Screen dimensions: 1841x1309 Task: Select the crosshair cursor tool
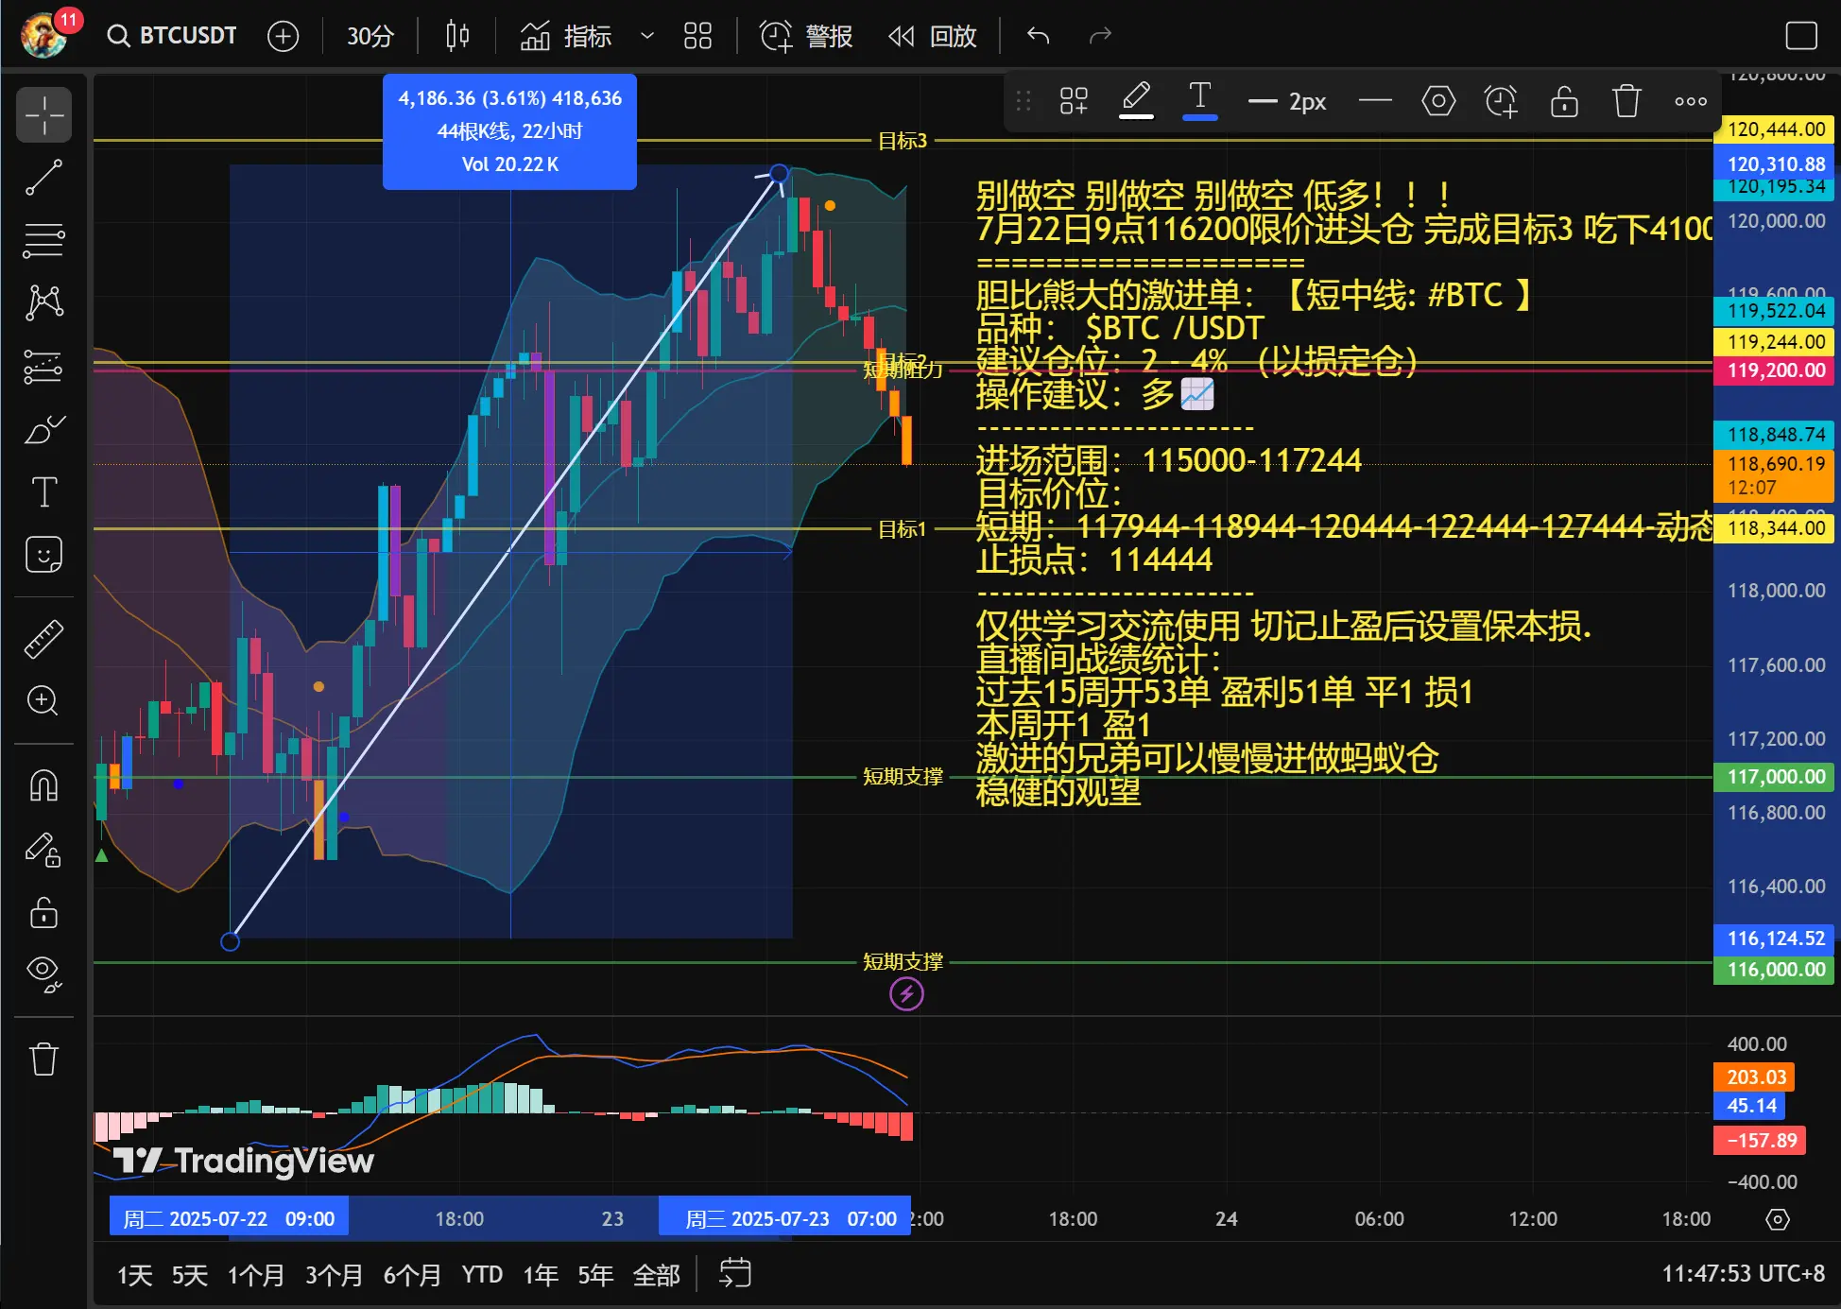pos(44,115)
